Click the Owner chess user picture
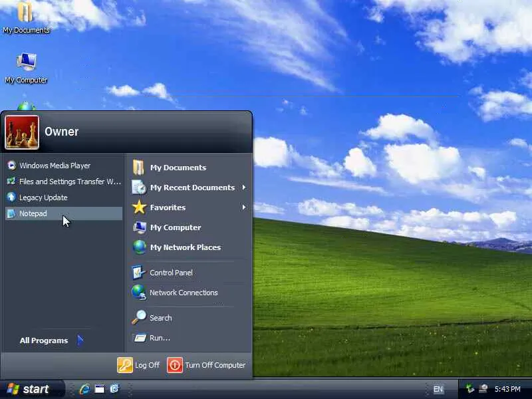 click(22, 132)
